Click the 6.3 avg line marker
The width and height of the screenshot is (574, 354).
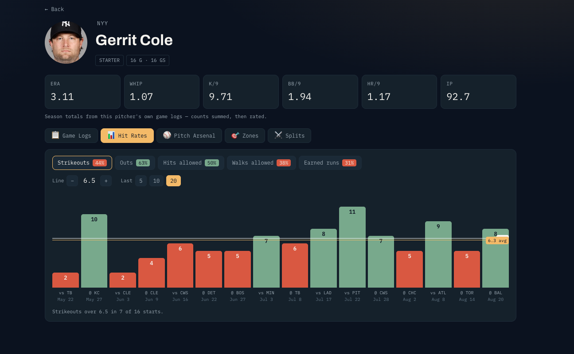[x=497, y=240]
